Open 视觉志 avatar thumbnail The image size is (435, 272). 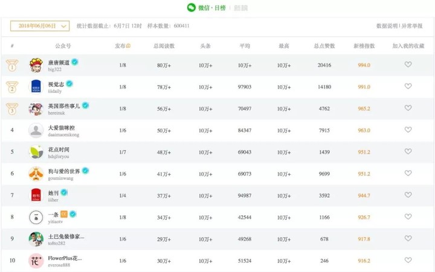pos(36,87)
